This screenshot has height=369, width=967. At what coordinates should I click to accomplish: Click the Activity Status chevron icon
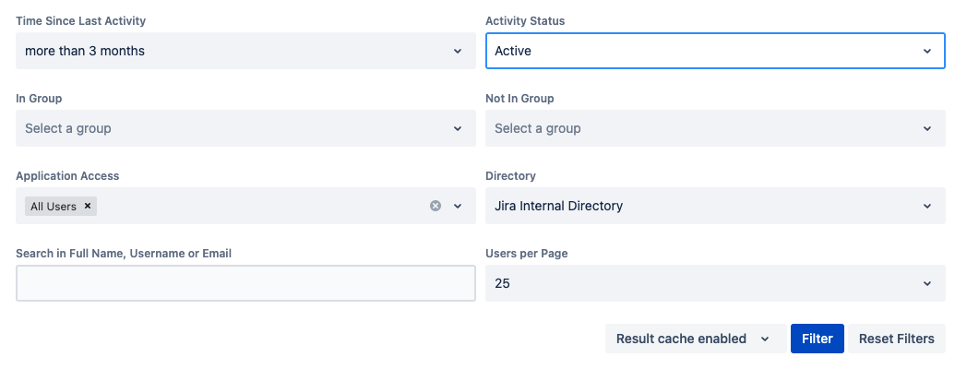tap(927, 52)
